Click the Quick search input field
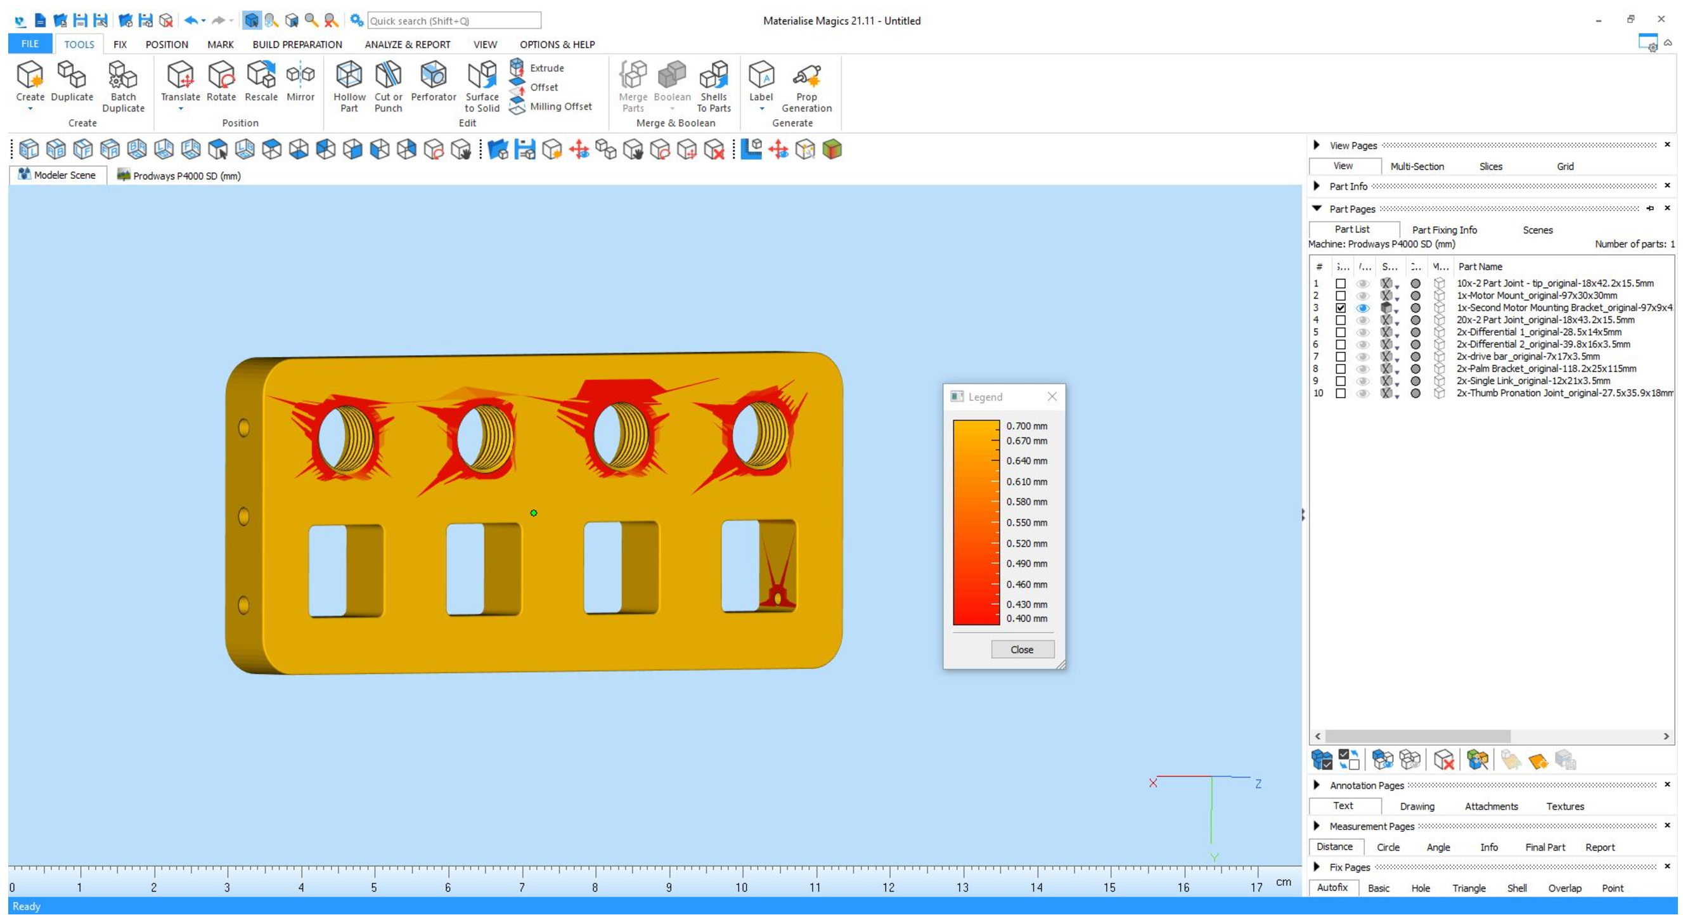The image size is (1683, 915). coord(453,21)
